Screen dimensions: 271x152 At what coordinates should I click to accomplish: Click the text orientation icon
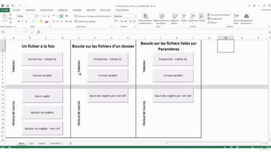click(x=67, y=16)
